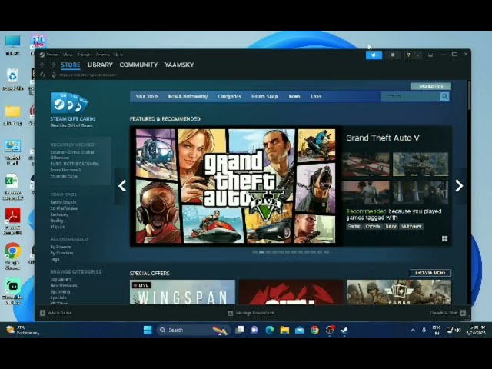Select the Battle Royale tag
Screen dimensions: 492x369
63,202
